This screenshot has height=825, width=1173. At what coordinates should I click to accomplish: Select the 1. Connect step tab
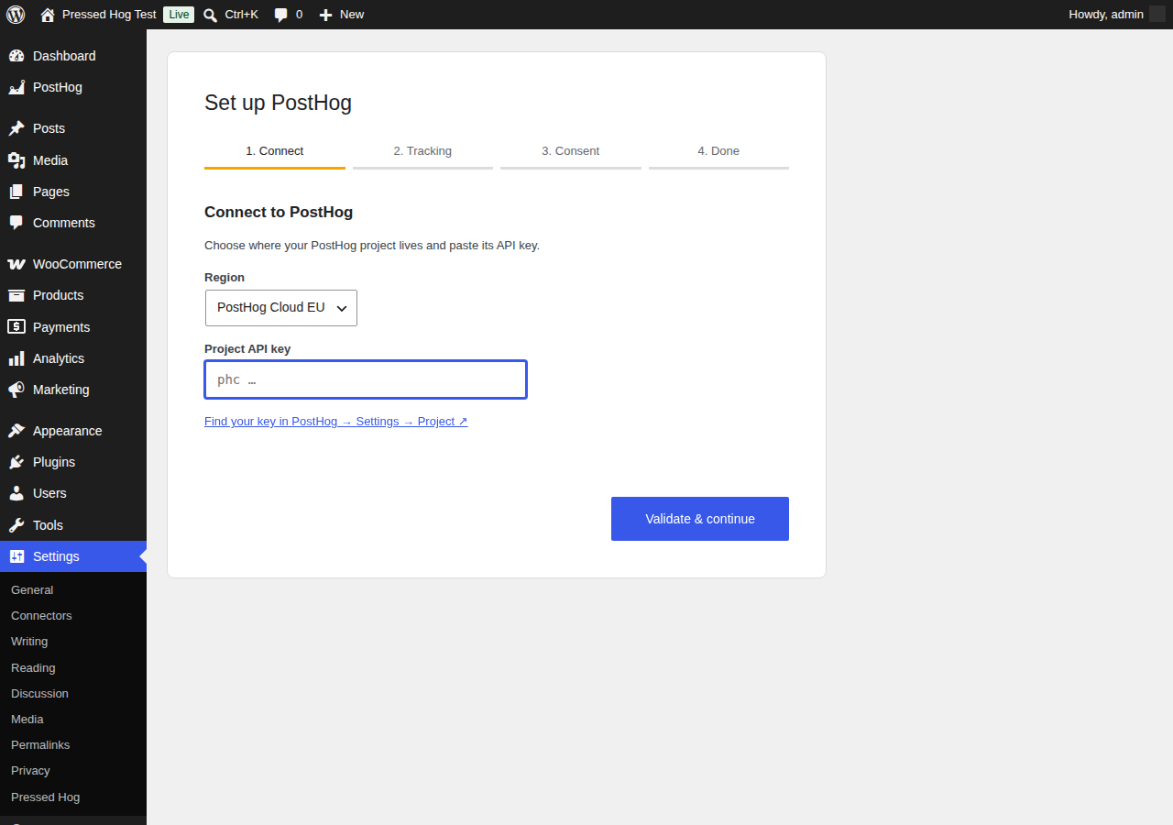(x=275, y=152)
